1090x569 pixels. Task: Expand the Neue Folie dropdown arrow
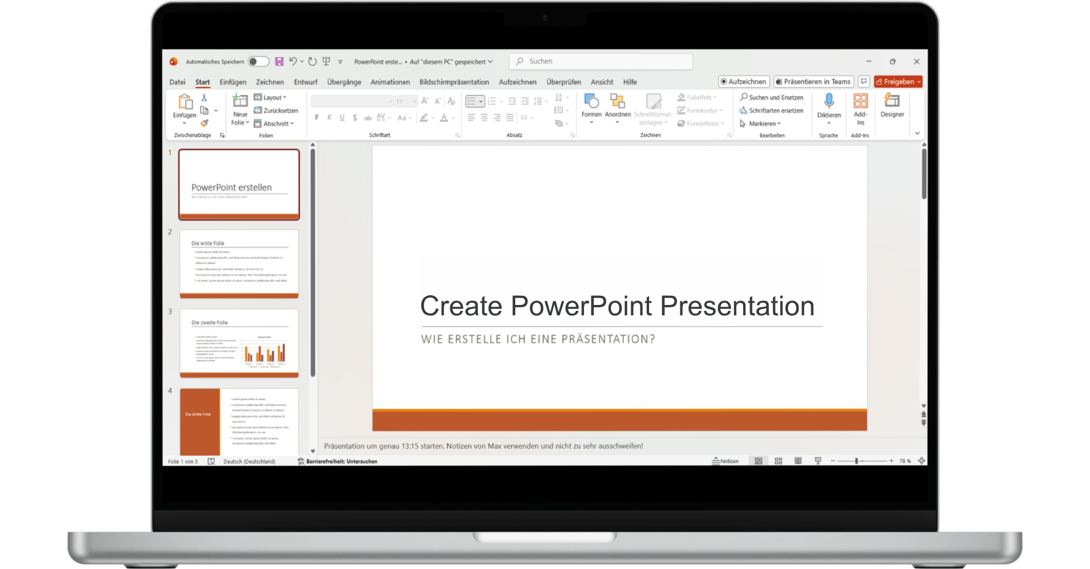pos(247,122)
